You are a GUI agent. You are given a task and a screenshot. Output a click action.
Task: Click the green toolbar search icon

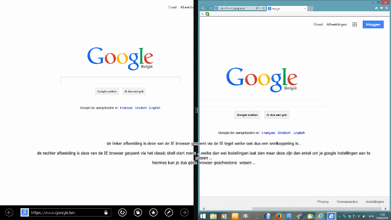(x=207, y=14)
